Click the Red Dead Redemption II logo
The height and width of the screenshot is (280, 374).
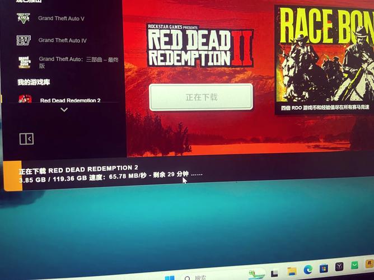(200, 45)
